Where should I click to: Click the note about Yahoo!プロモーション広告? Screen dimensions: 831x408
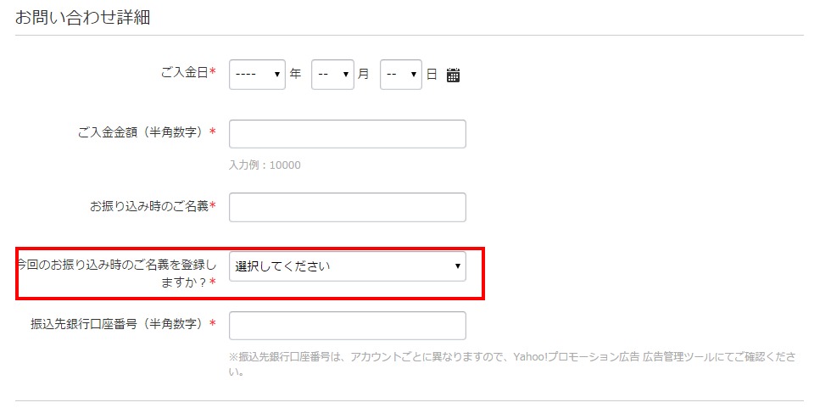coord(512,364)
